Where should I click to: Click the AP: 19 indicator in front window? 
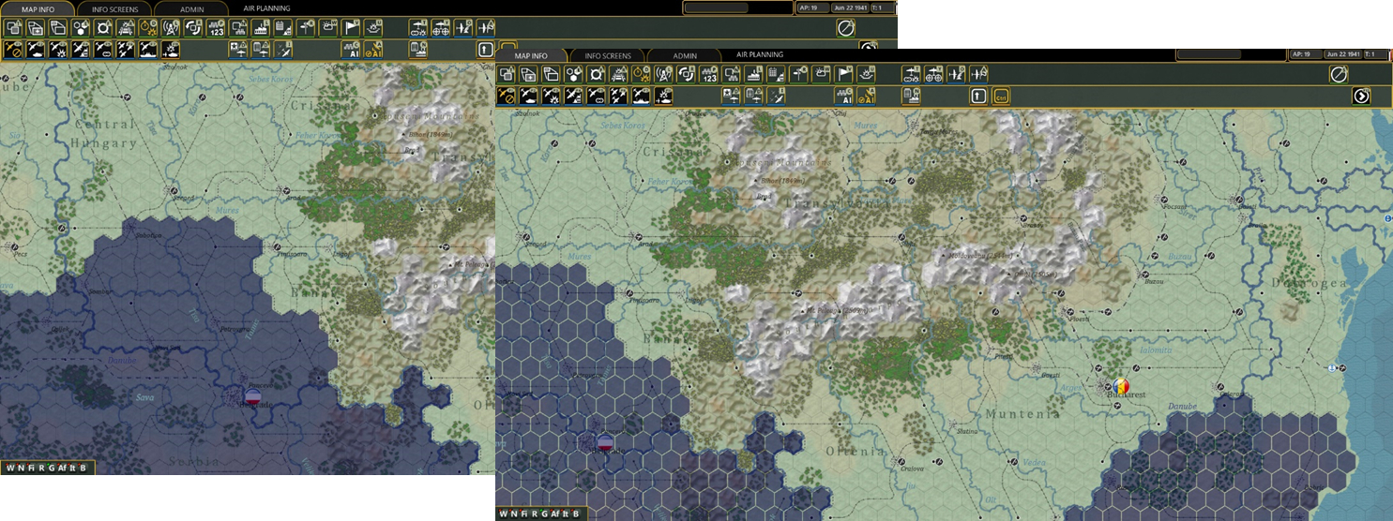(1306, 54)
